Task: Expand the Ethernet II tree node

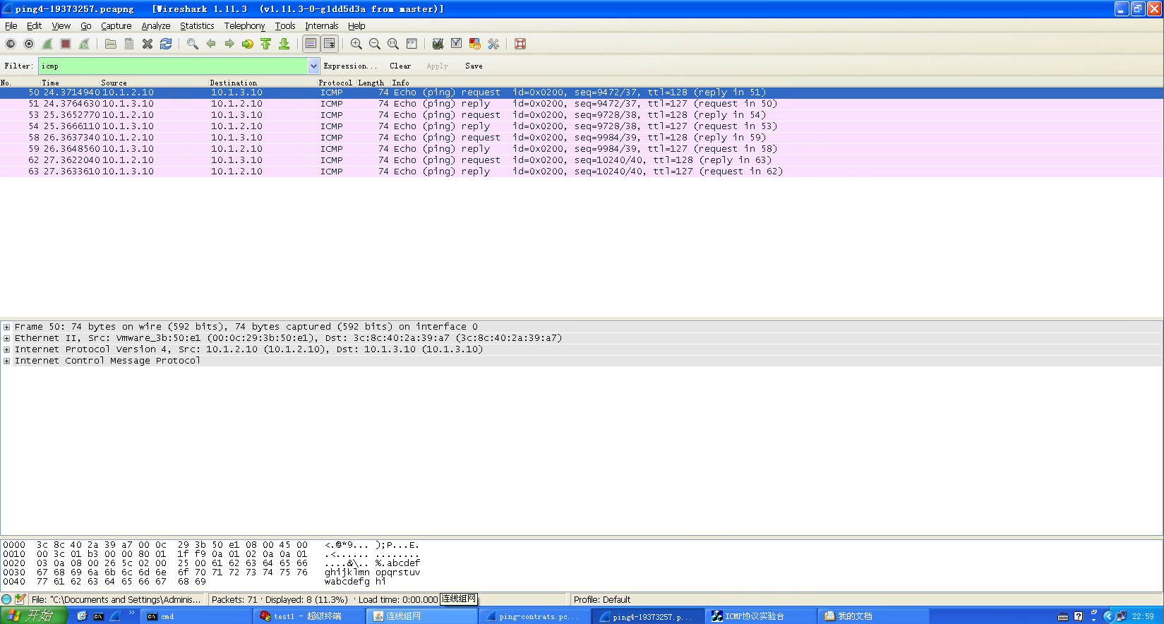Action: click(x=7, y=338)
